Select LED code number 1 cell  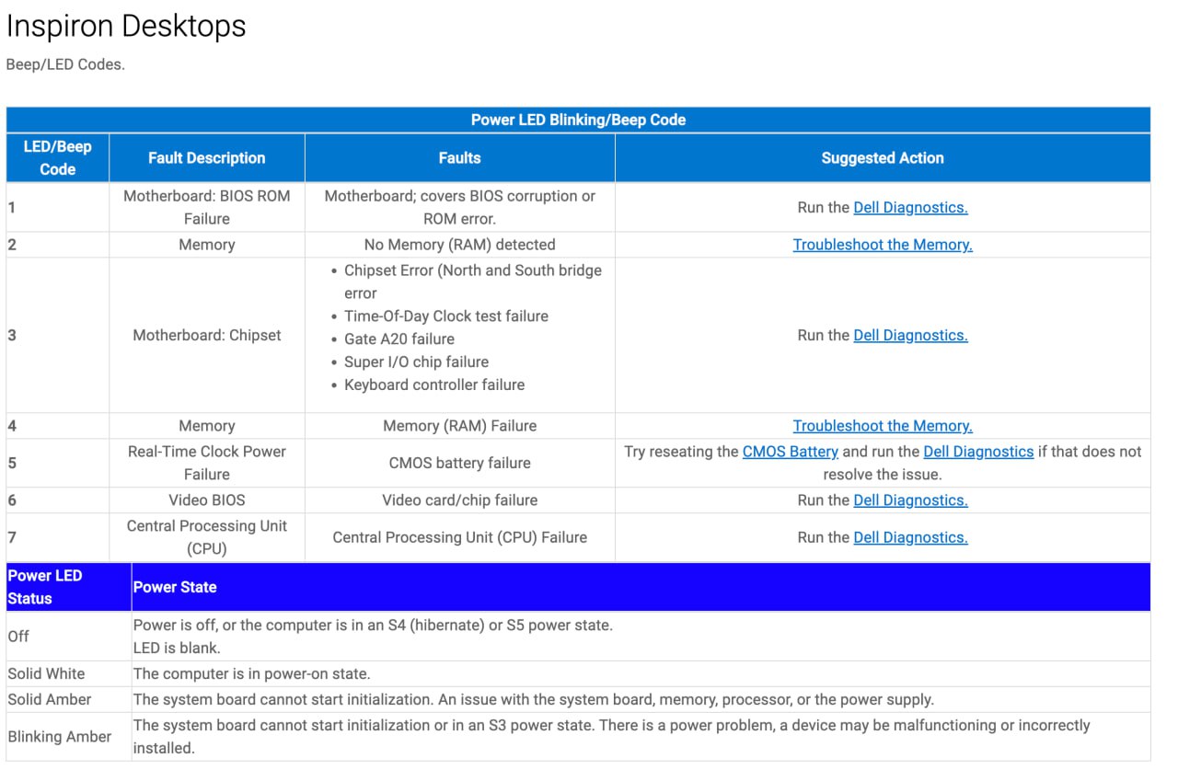click(x=57, y=207)
